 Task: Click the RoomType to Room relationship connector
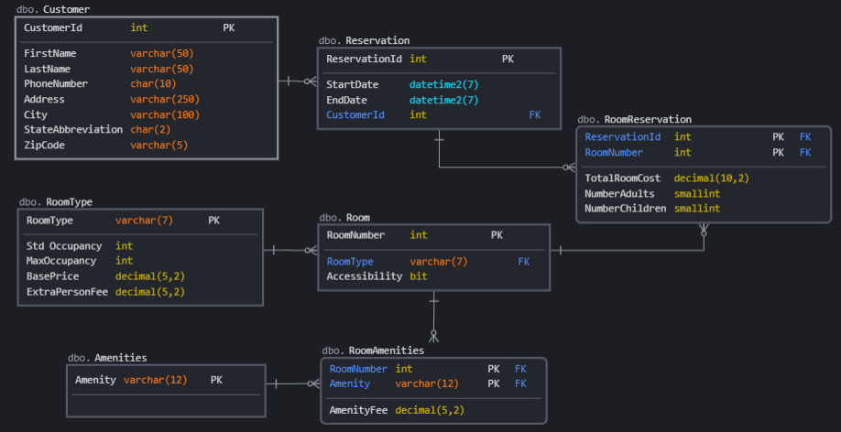[290, 250]
